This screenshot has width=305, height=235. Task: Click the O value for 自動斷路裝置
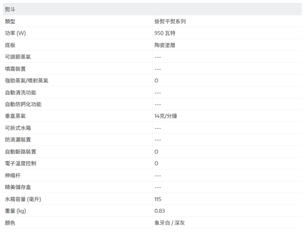coord(157,152)
